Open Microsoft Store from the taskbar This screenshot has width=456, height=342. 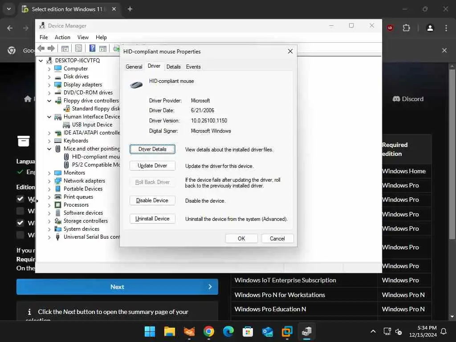click(x=248, y=331)
